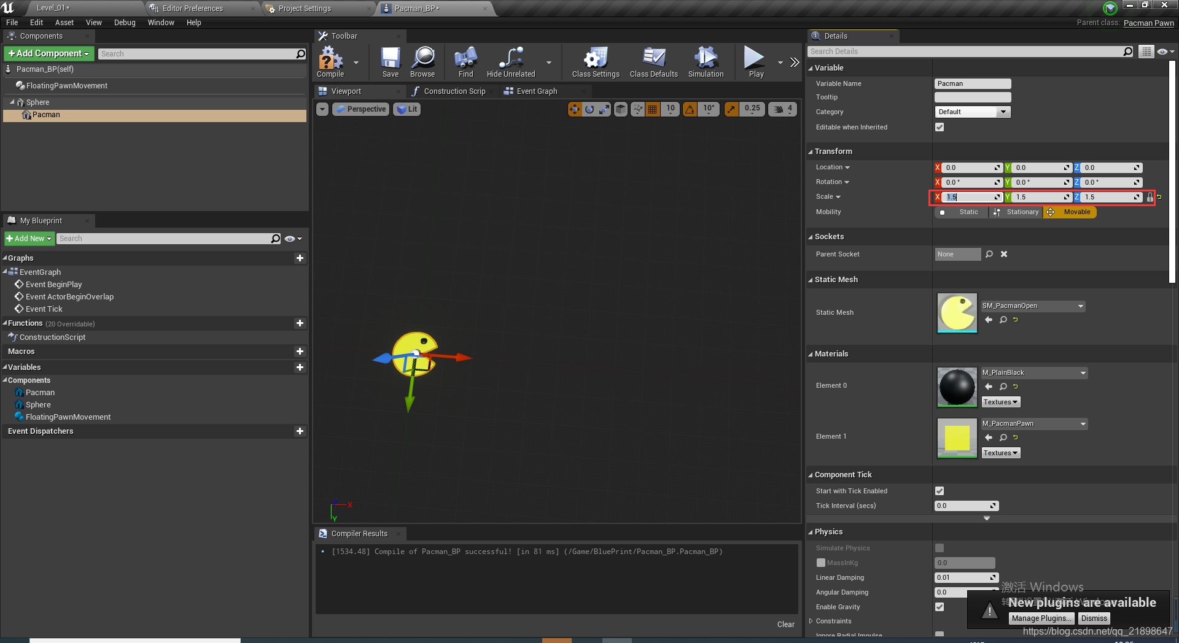Click the SM_PacmanOpen mesh thumbnail
This screenshot has width=1179, height=643.
point(957,313)
